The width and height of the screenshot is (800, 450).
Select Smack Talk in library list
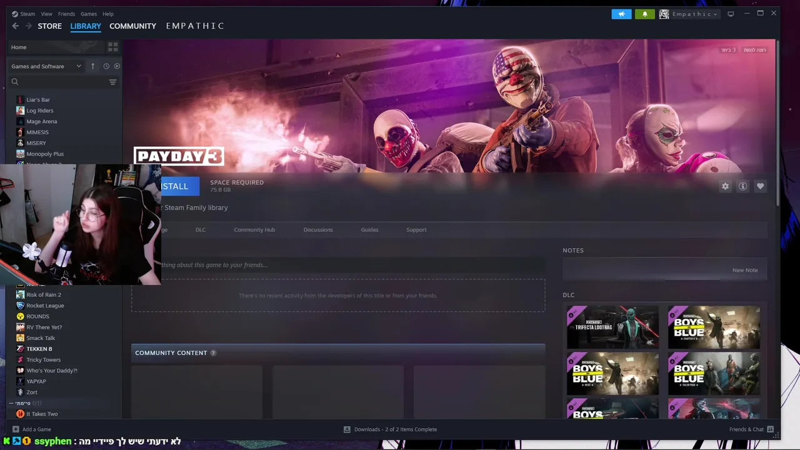[x=41, y=338]
